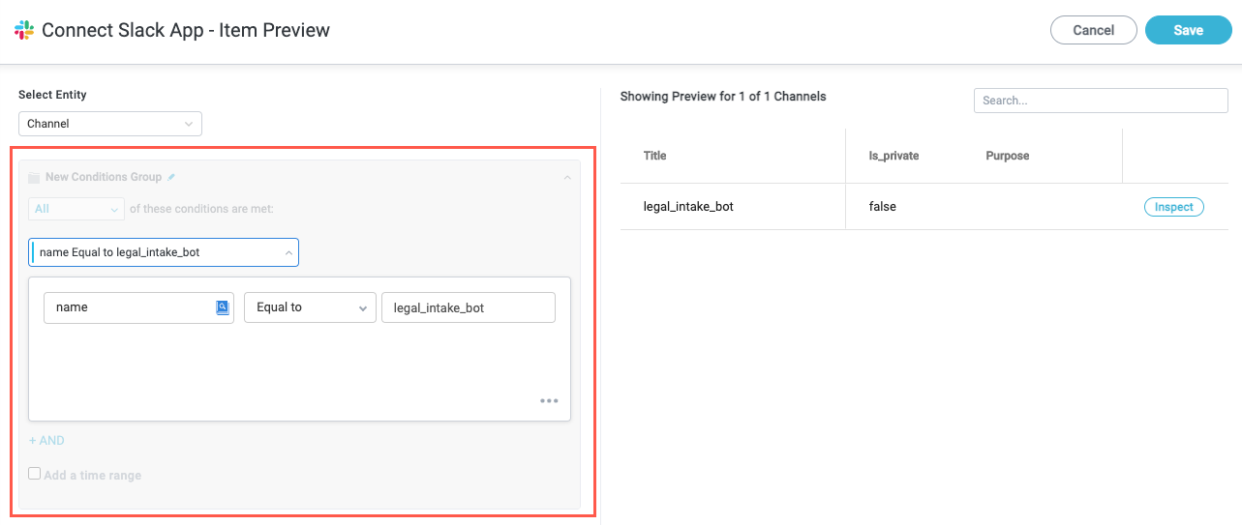Click the preview Search field
This screenshot has height=525, width=1242.
click(1100, 101)
